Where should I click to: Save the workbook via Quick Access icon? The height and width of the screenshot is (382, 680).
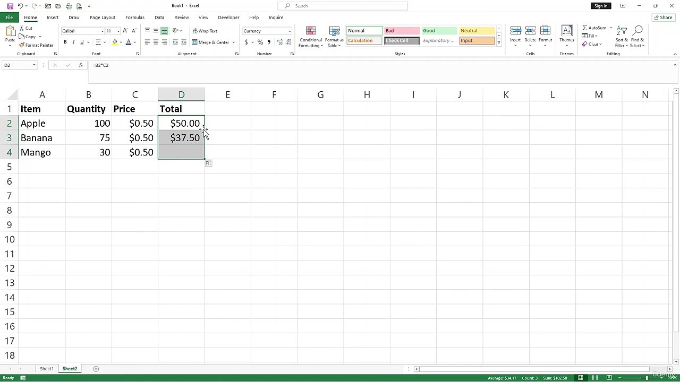click(10, 6)
